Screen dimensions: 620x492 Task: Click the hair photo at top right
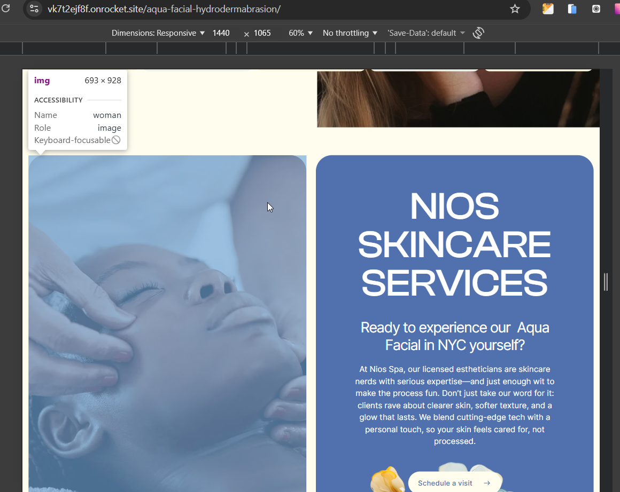(458, 99)
